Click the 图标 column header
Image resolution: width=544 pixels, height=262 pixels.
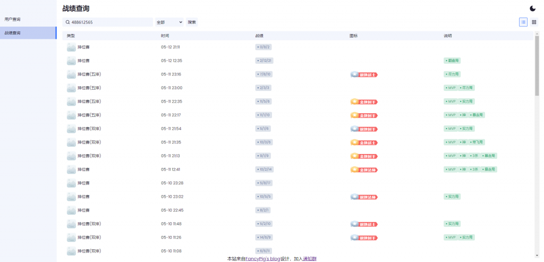(353, 36)
